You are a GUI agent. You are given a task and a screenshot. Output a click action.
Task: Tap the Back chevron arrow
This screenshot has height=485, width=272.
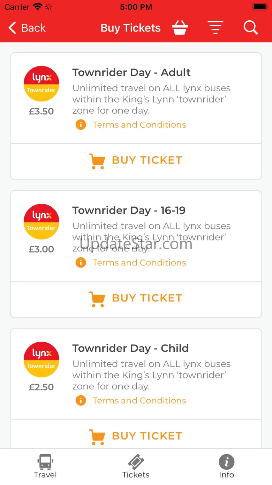(13, 28)
